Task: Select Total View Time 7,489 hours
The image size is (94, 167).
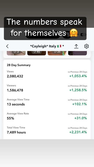Action: 16,132
